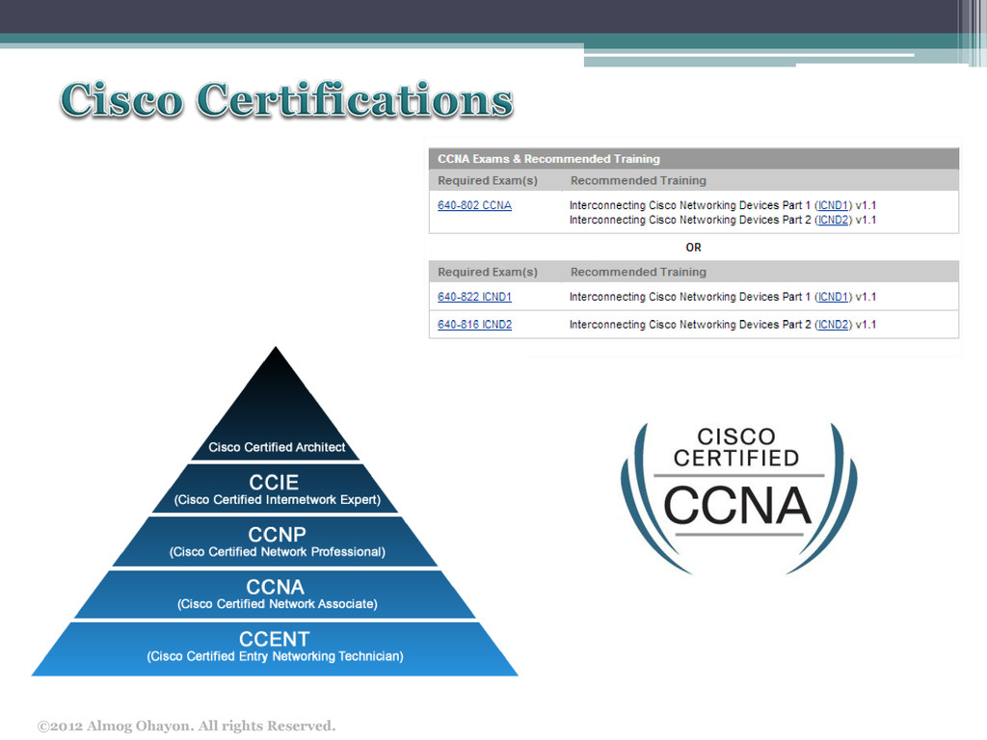
Task: Click "(Cisco Certified Internetwork Expert)" subtitle text
Action: click(x=277, y=500)
